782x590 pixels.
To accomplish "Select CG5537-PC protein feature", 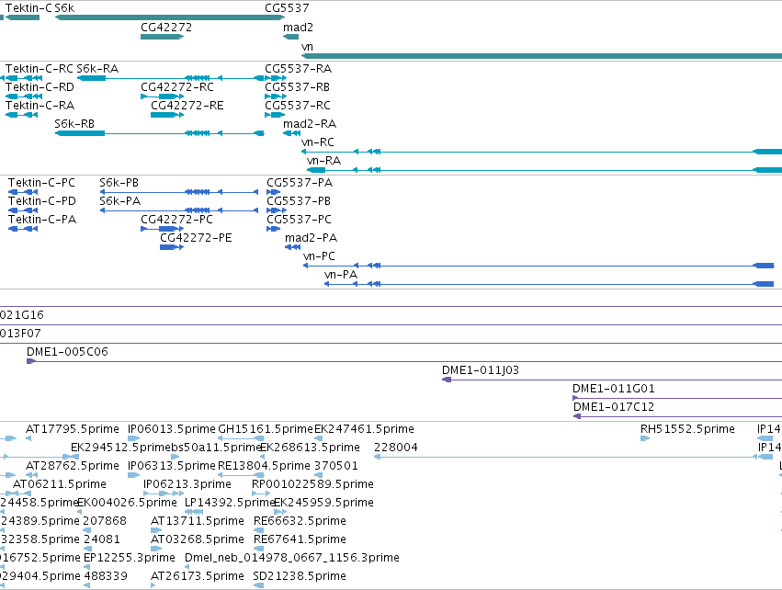I will [273, 230].
